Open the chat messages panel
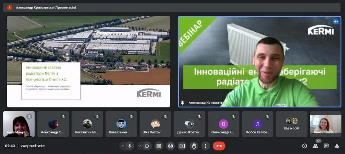 326,146
